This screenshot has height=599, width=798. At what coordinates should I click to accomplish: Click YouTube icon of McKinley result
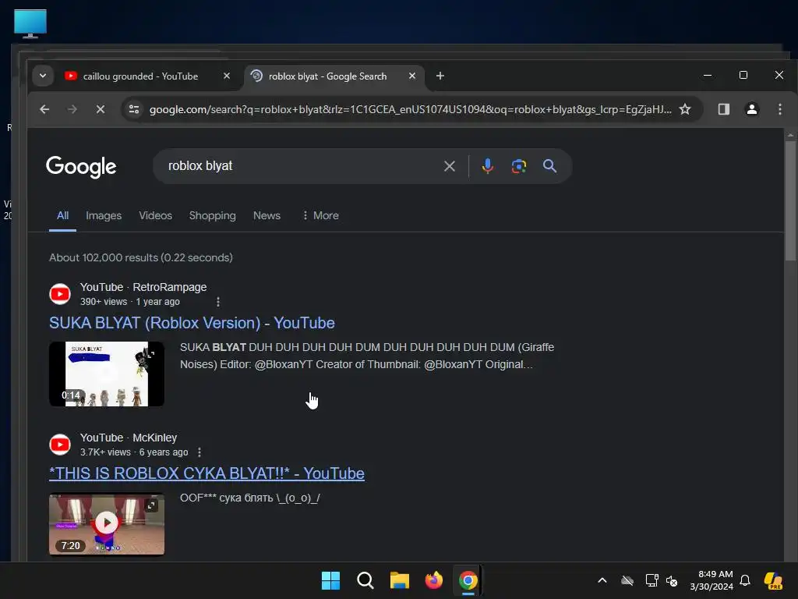pos(60,445)
